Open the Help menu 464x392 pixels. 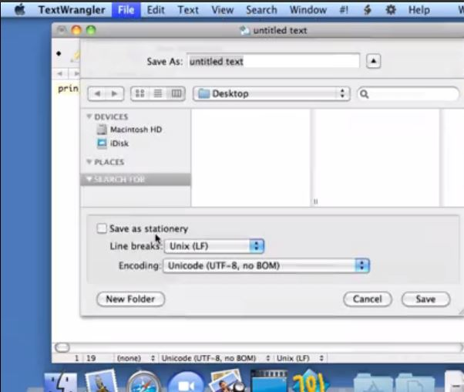point(419,10)
